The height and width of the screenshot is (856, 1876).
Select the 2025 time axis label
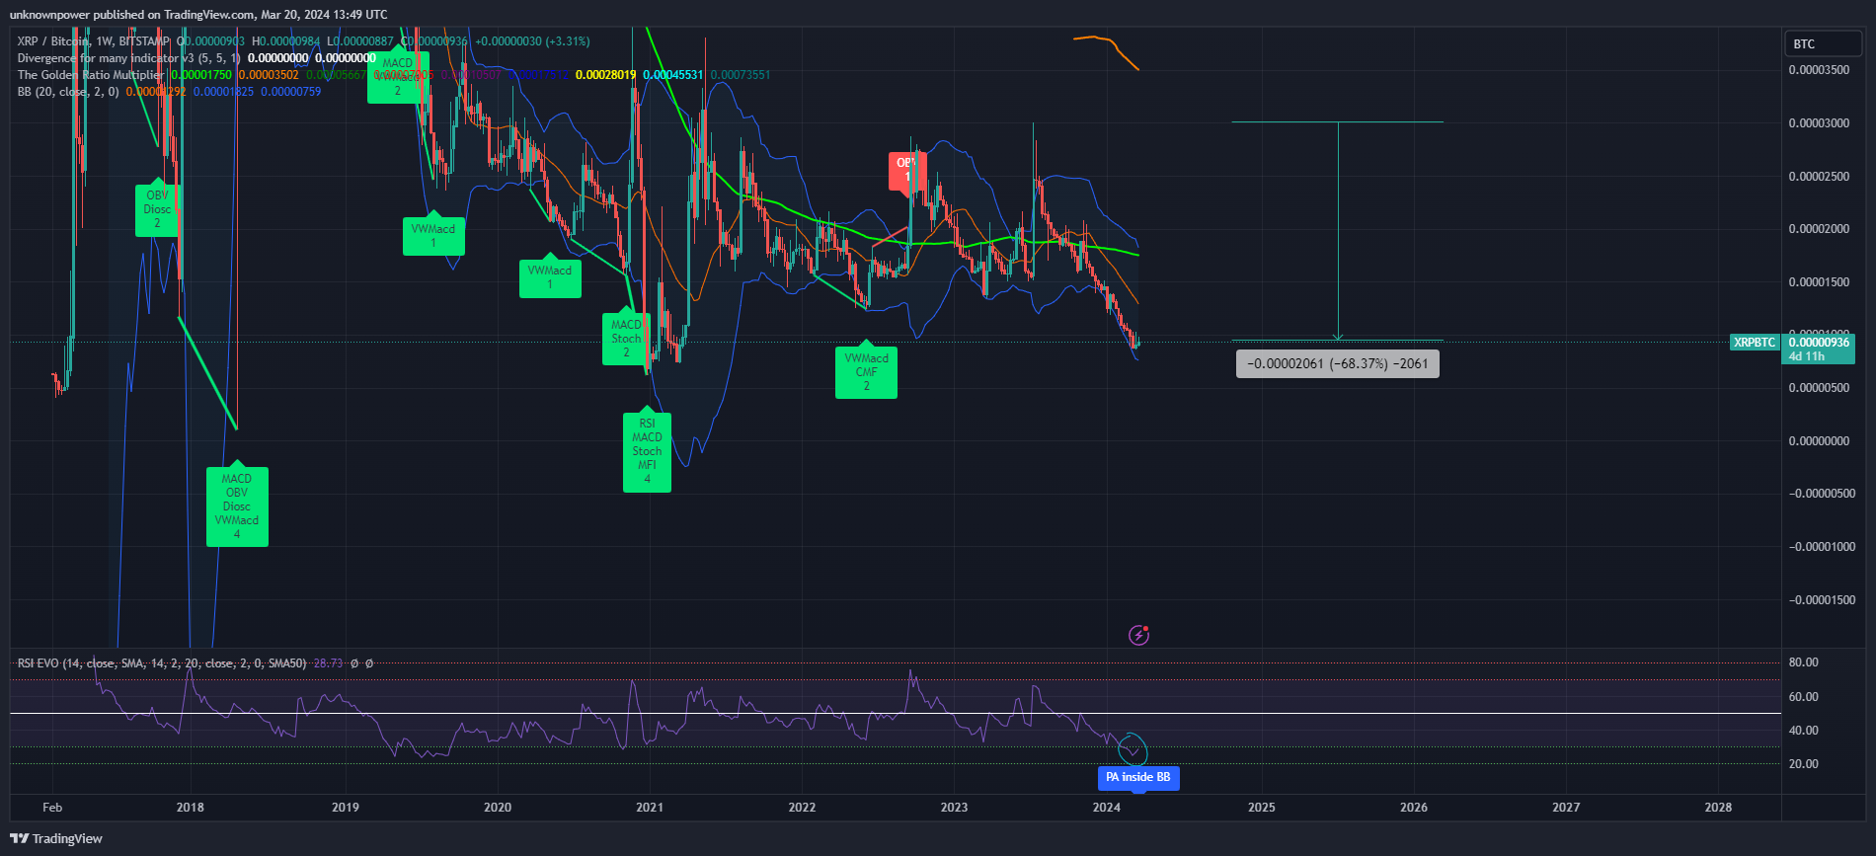1262,808
